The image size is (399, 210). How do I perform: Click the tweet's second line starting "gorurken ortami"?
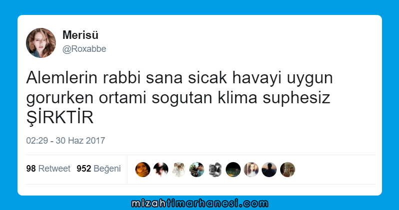point(178,98)
